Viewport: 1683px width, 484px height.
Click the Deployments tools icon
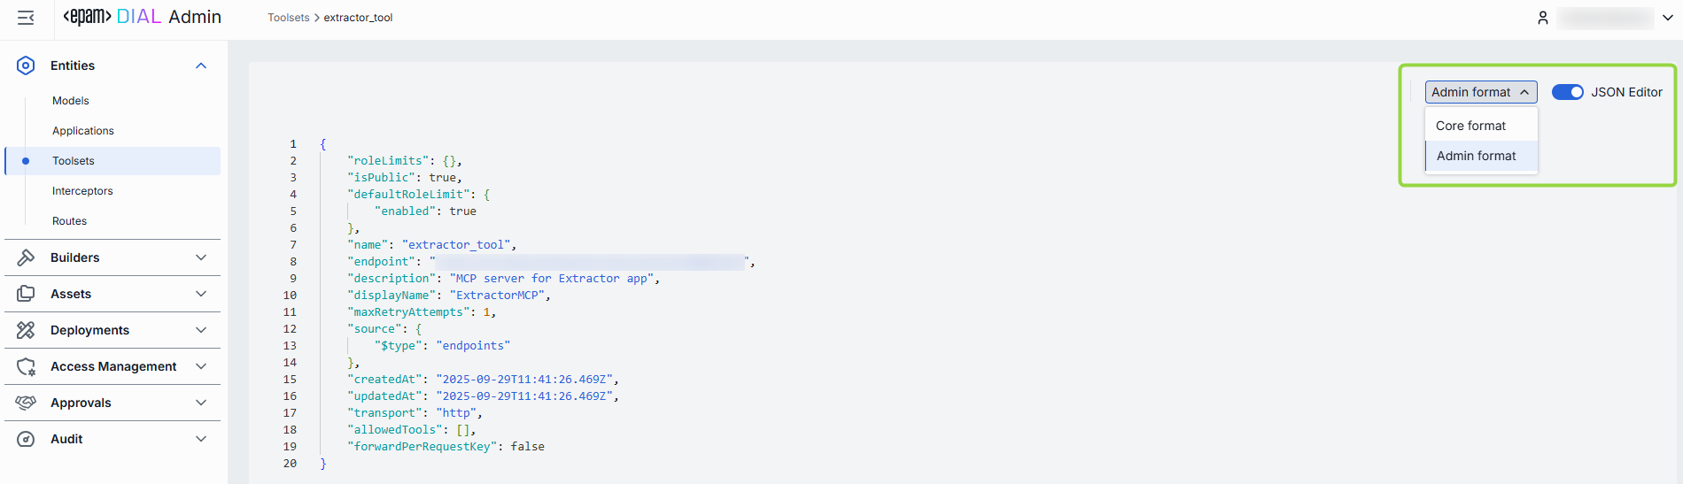[26, 330]
